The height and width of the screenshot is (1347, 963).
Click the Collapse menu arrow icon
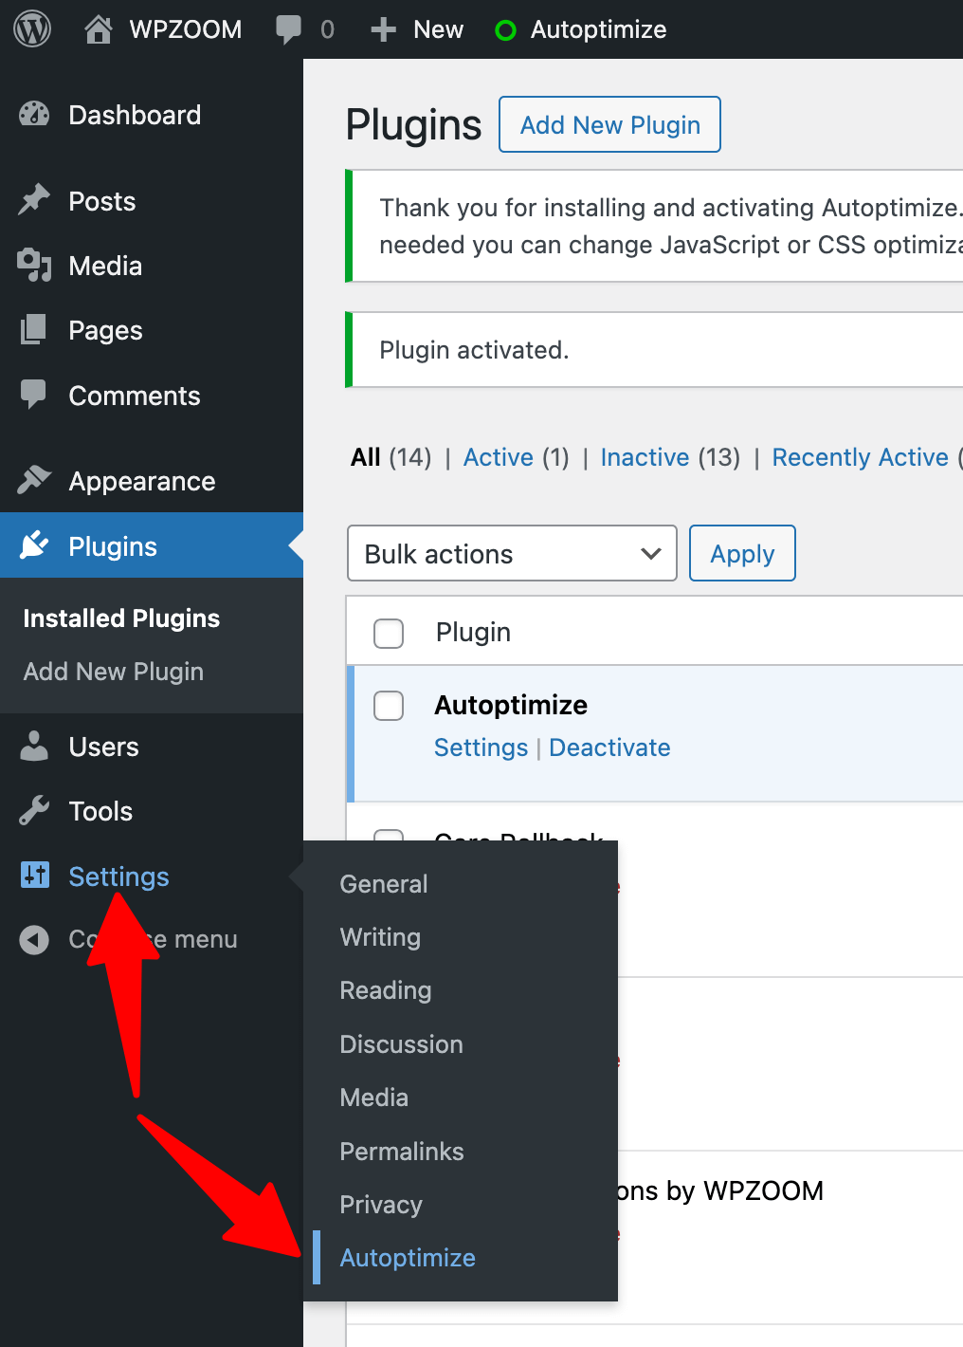[x=34, y=940]
